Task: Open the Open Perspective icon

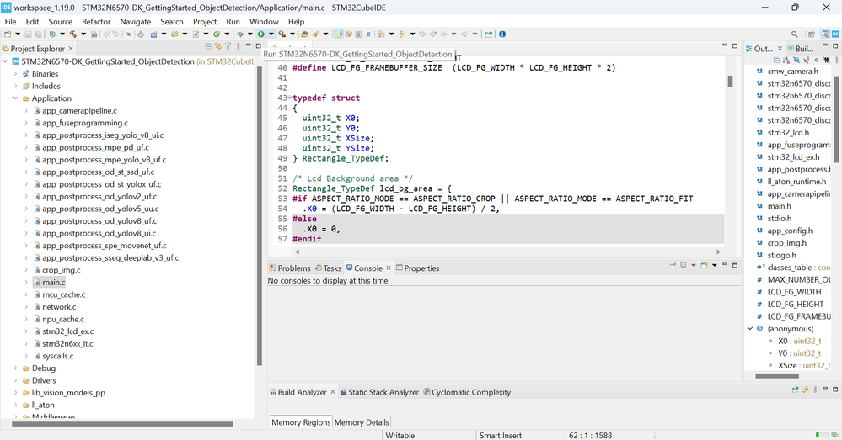Action: [812, 34]
